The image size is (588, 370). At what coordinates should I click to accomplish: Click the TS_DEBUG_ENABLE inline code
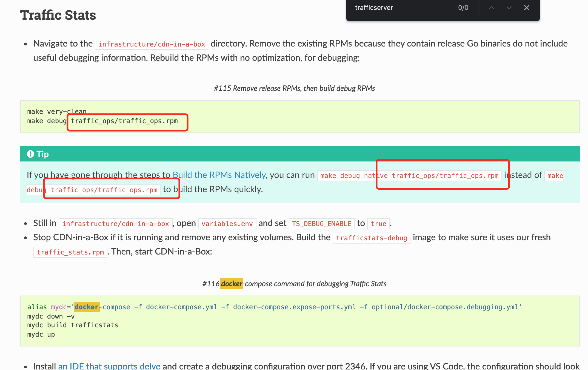pyautogui.click(x=321, y=224)
